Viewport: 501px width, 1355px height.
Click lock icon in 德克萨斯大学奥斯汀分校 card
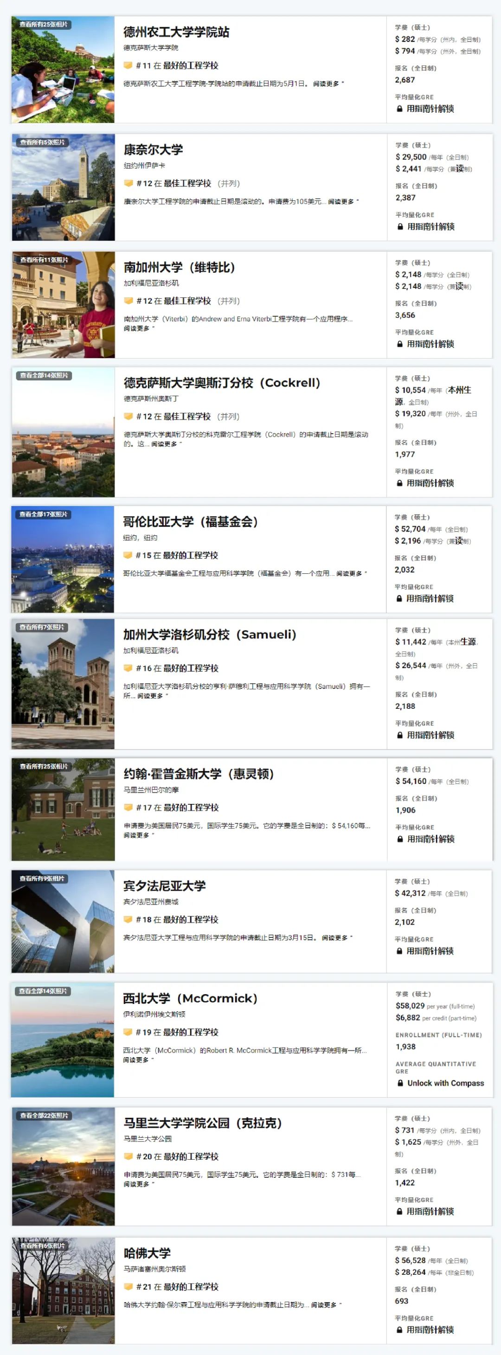399,483
